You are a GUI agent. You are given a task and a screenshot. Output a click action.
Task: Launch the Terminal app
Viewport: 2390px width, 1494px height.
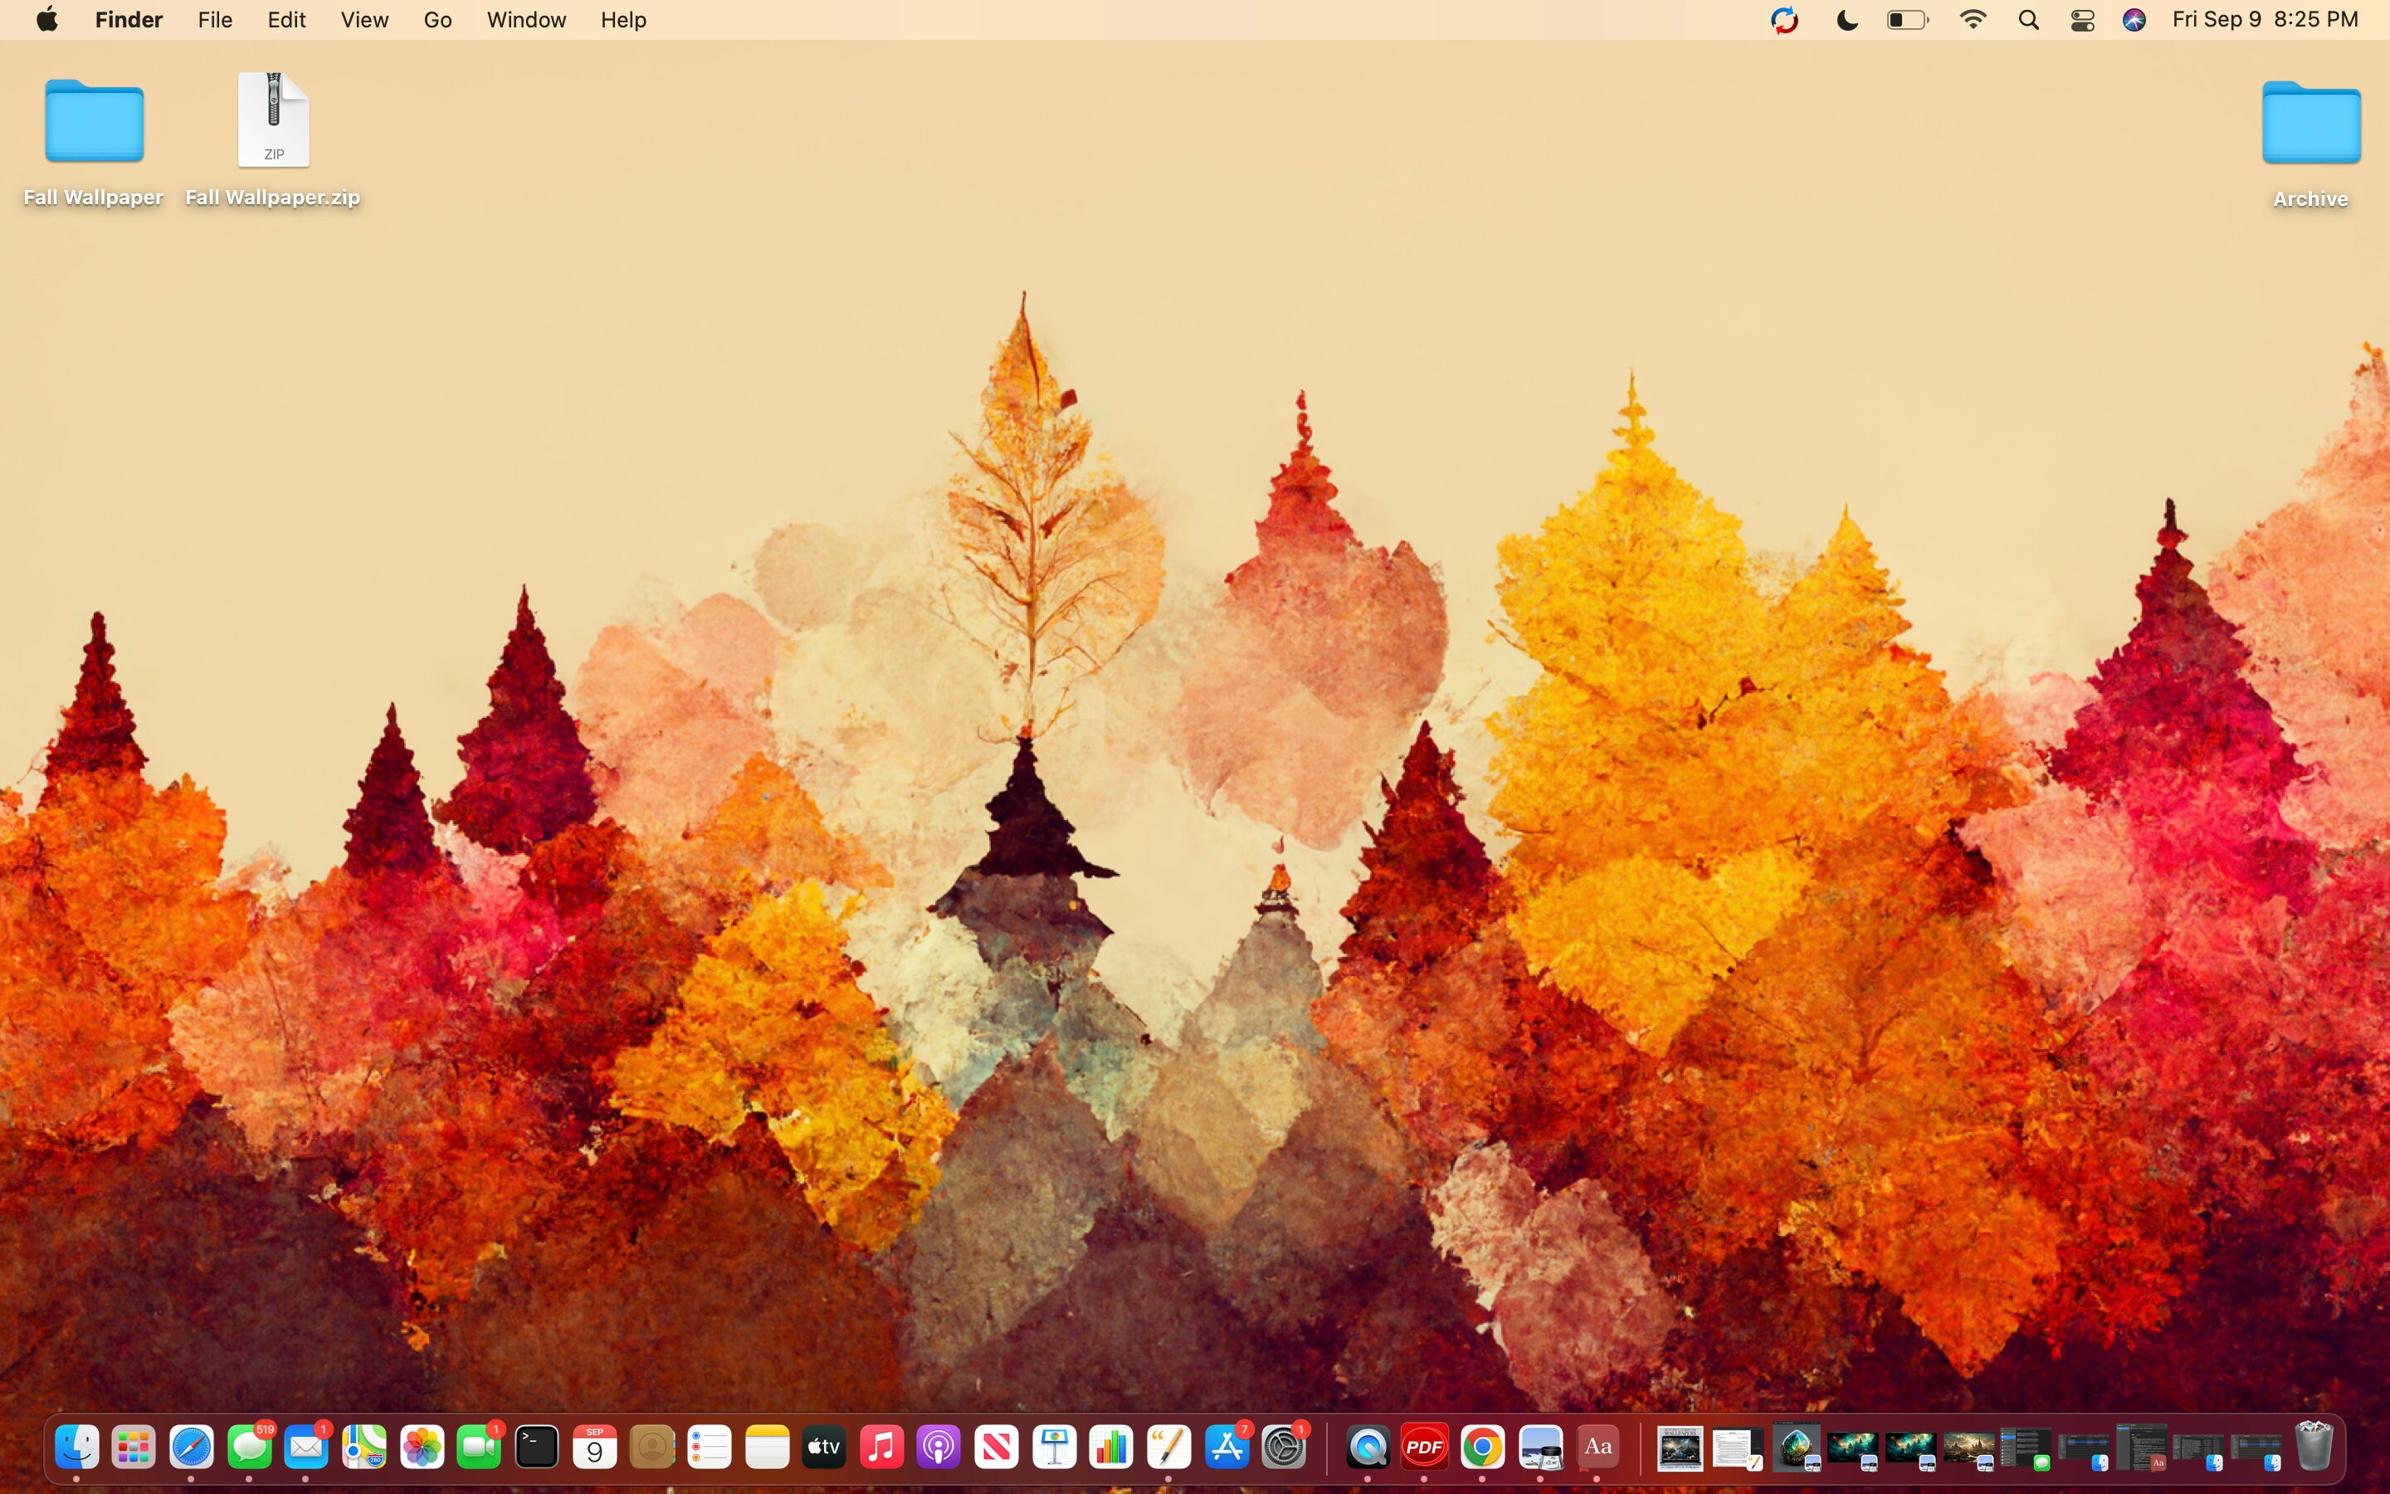pos(536,1446)
